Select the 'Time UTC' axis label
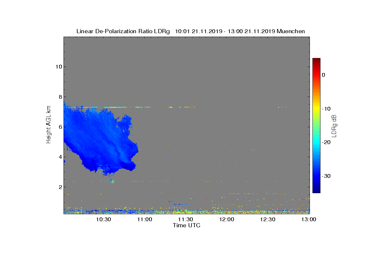 (186, 225)
